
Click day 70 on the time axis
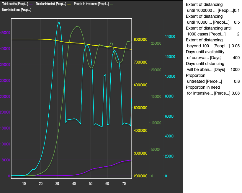[x=124, y=184]
